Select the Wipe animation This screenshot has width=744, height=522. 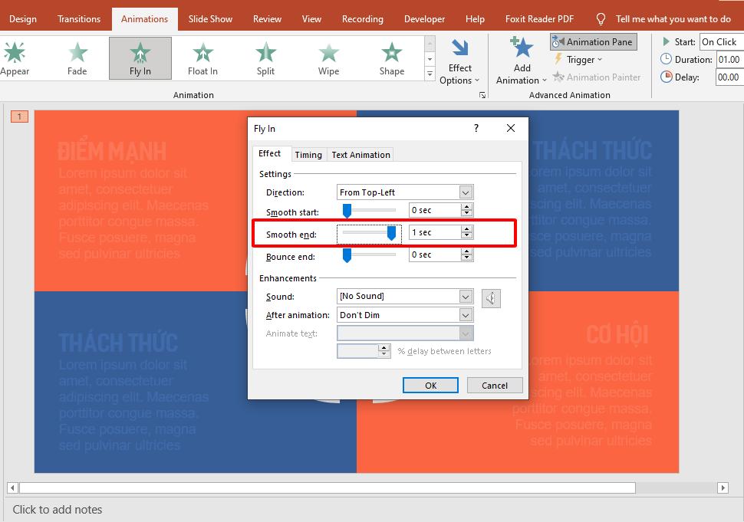pos(328,57)
